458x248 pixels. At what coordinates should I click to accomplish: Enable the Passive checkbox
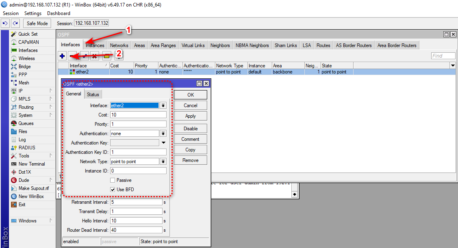point(113,180)
